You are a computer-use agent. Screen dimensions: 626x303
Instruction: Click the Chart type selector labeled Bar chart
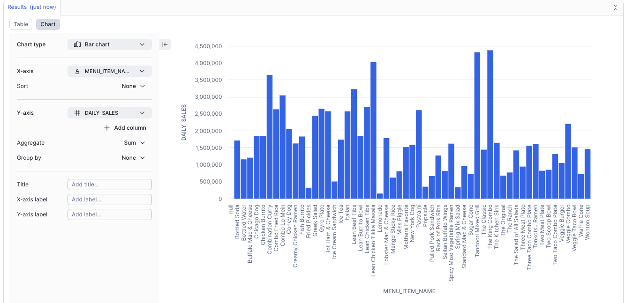[x=109, y=44]
